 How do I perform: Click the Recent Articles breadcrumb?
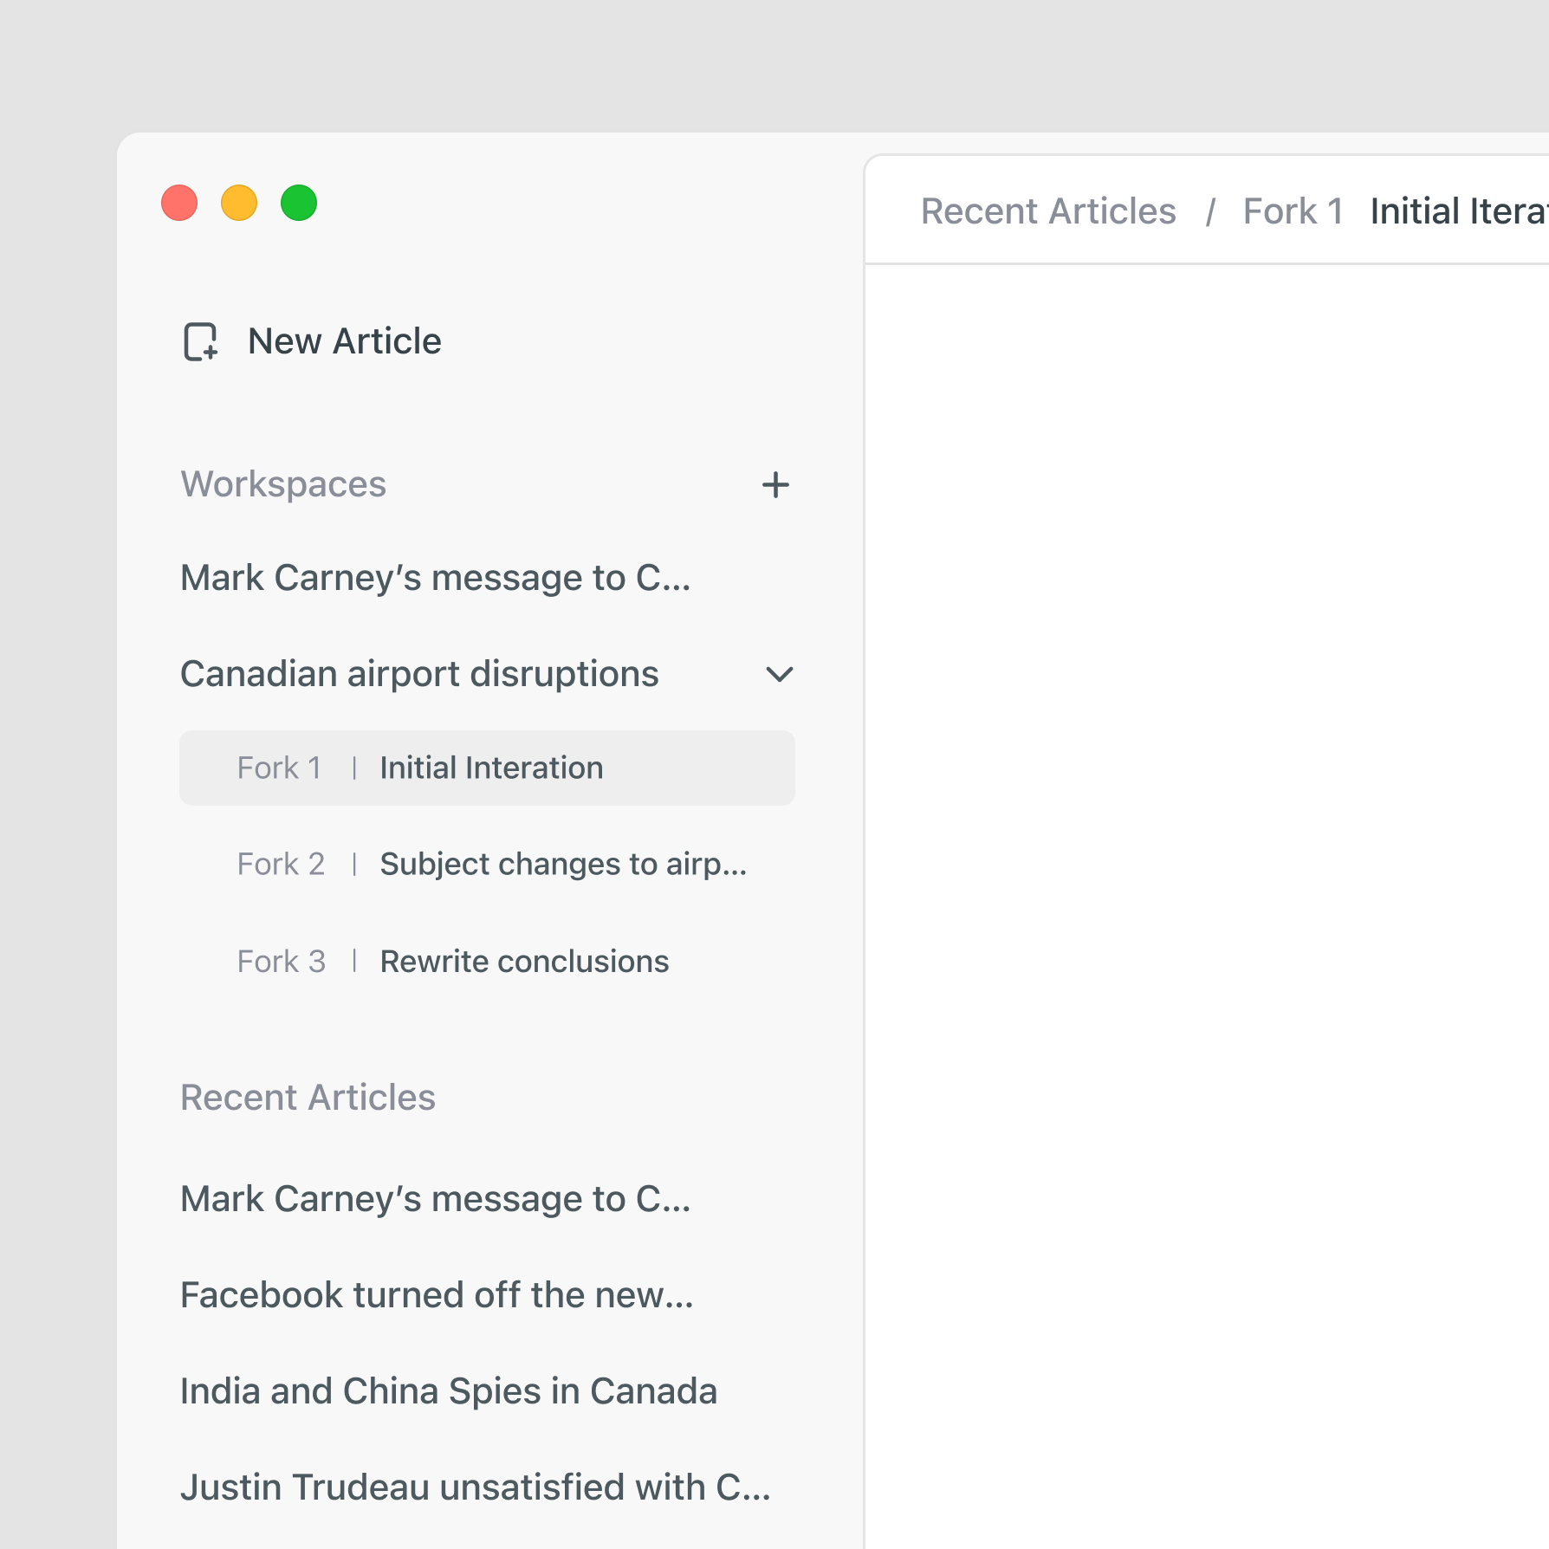point(1047,211)
